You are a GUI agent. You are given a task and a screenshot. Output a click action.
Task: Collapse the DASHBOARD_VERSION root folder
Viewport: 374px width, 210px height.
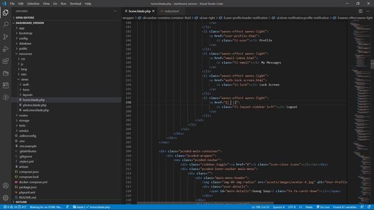point(30,23)
